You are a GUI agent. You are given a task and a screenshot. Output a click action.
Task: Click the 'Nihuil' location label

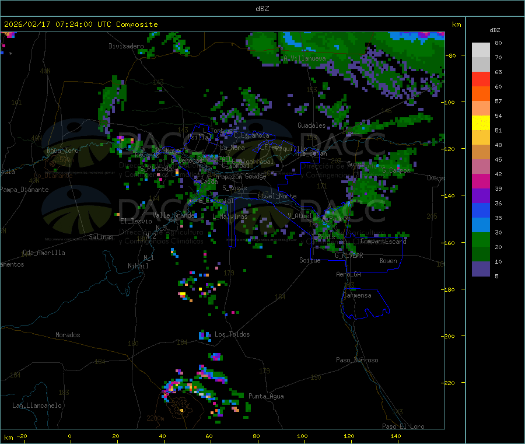tap(138, 266)
